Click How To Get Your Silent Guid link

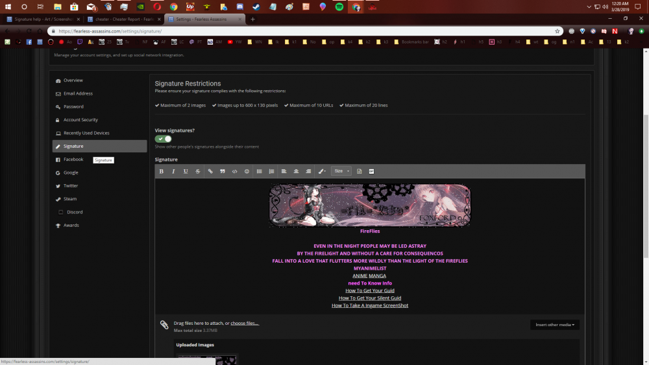click(x=370, y=298)
